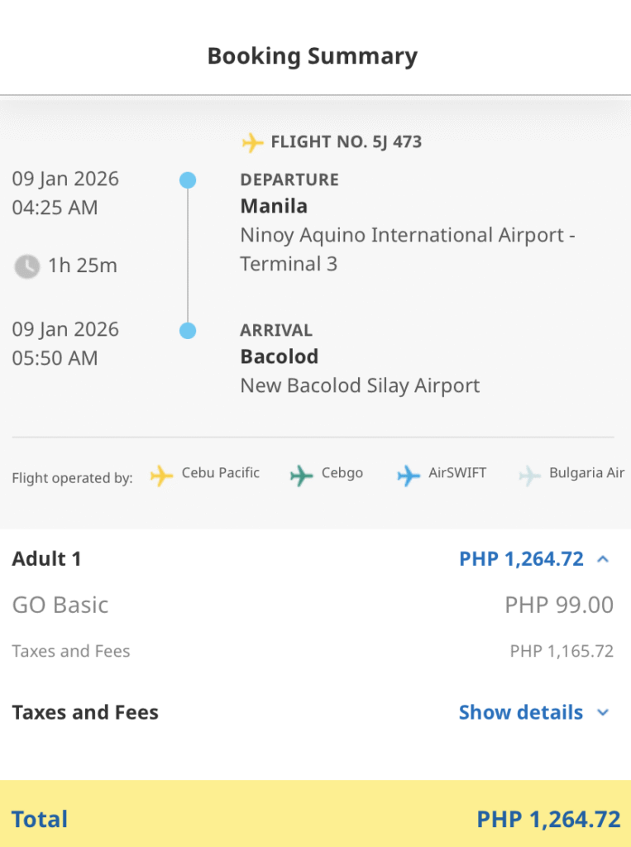Click the Booking Summary heading

click(313, 56)
